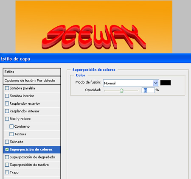This screenshot has height=179, width=191.
Task: Enable the Trazo checkbox
Action: coord(7,172)
